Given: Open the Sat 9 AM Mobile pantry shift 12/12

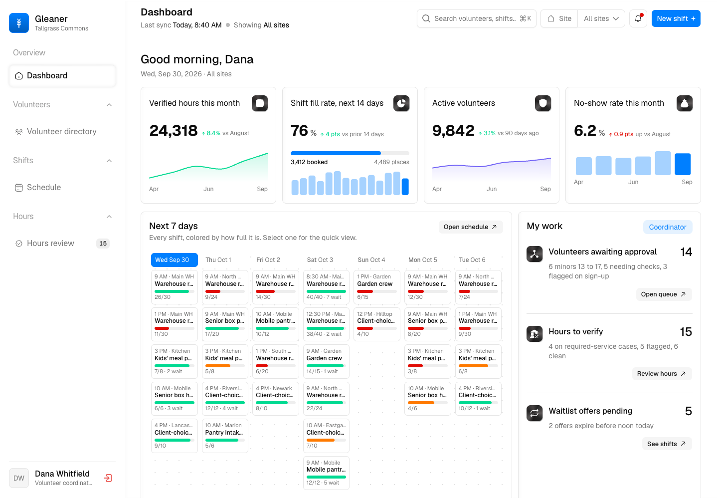Looking at the screenshot, I should (327, 473).
